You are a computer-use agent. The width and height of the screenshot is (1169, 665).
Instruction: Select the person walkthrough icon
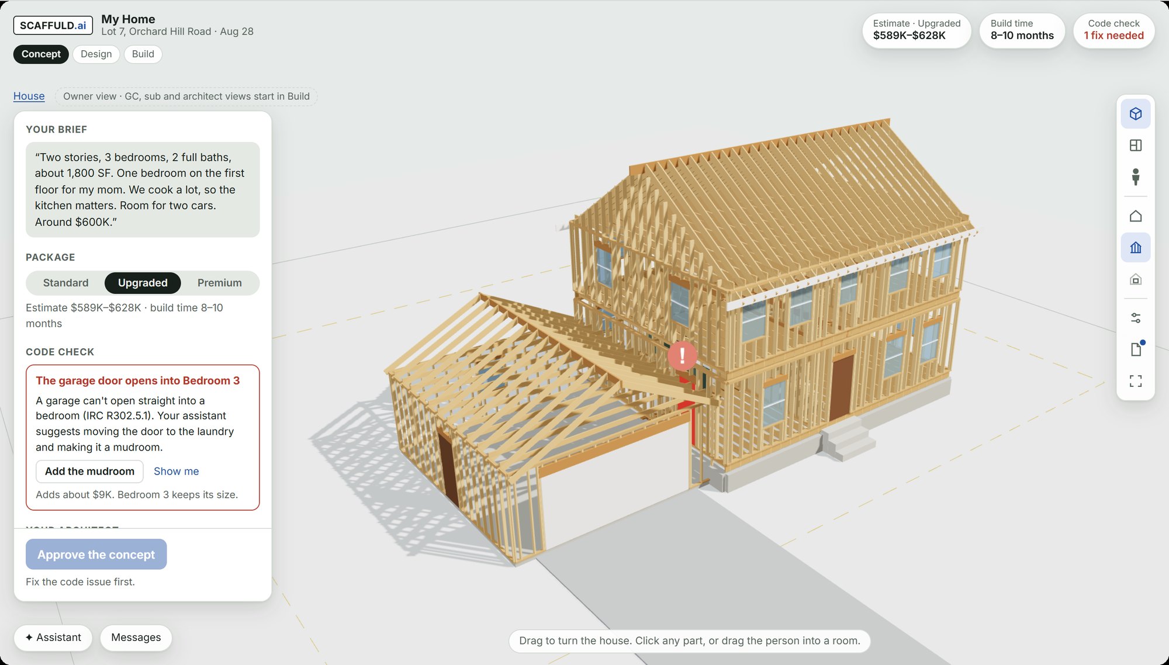(x=1135, y=177)
